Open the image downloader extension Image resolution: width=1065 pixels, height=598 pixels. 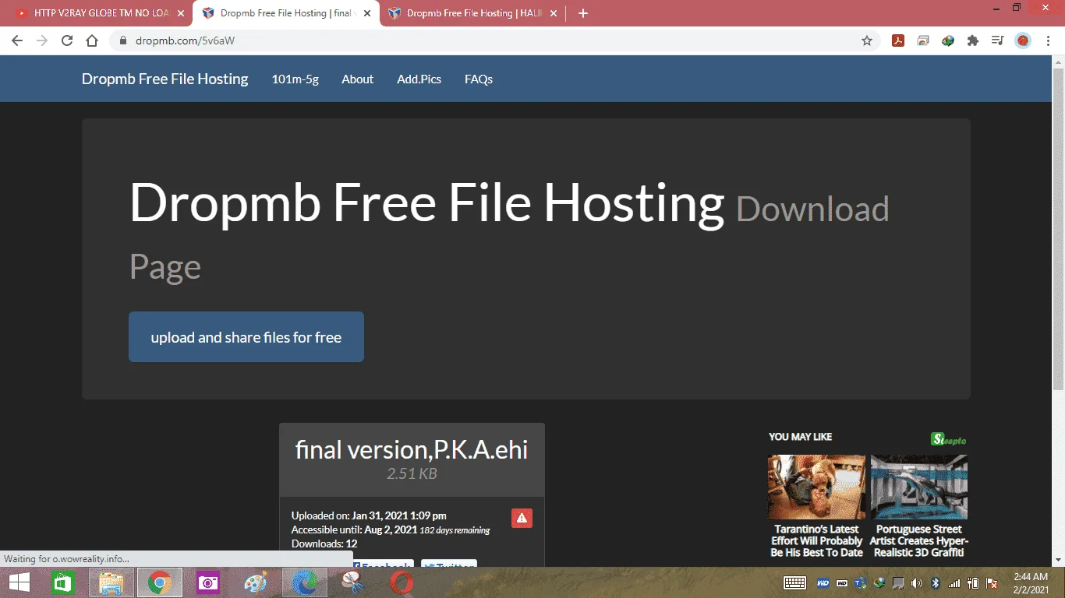[x=923, y=40]
